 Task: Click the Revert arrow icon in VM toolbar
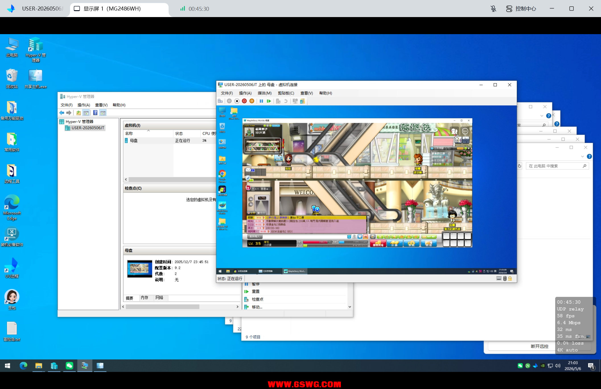coord(286,101)
